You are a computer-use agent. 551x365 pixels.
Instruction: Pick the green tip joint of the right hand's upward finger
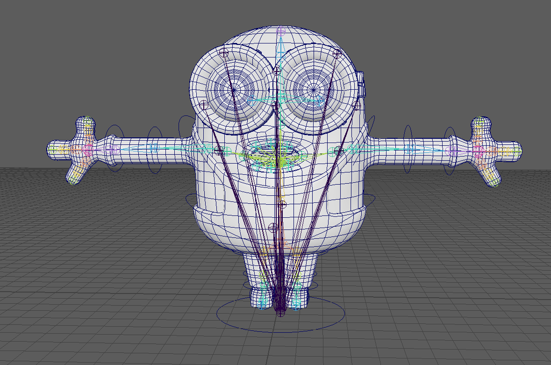point(479,122)
